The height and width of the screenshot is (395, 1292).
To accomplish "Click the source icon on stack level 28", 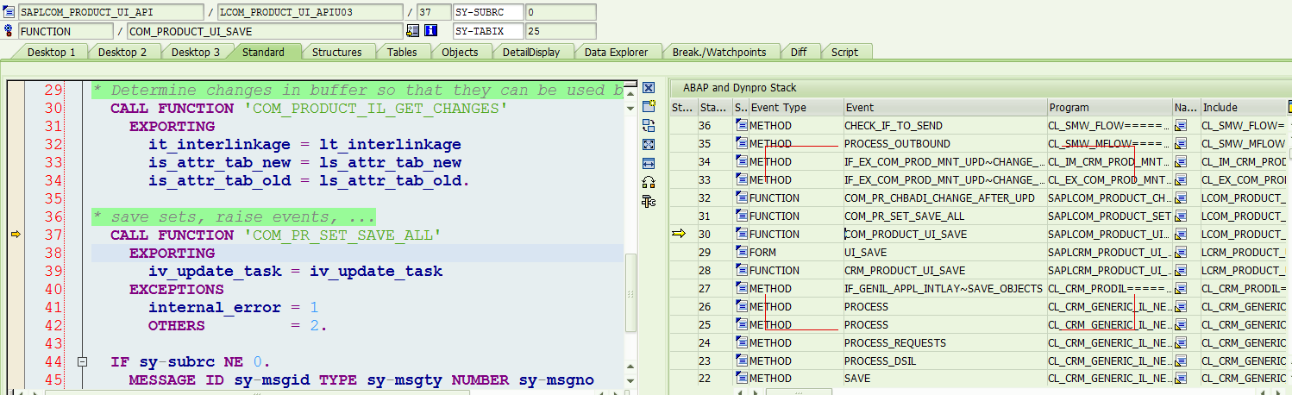I will click(741, 271).
